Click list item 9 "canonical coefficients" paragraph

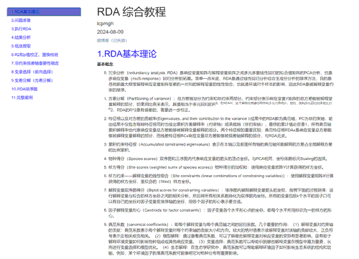(x=220, y=239)
